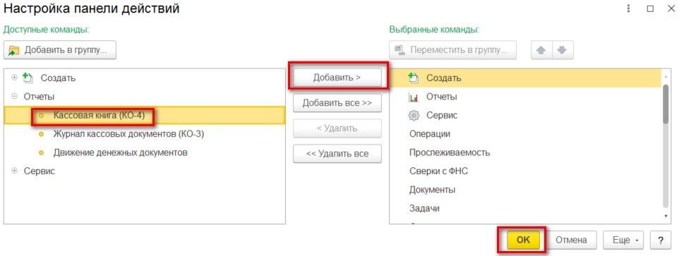
Task: Move selected command up with arrow button
Action: click(x=541, y=50)
